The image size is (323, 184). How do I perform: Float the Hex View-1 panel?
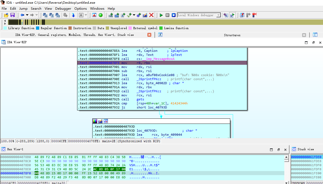click(x=279, y=149)
